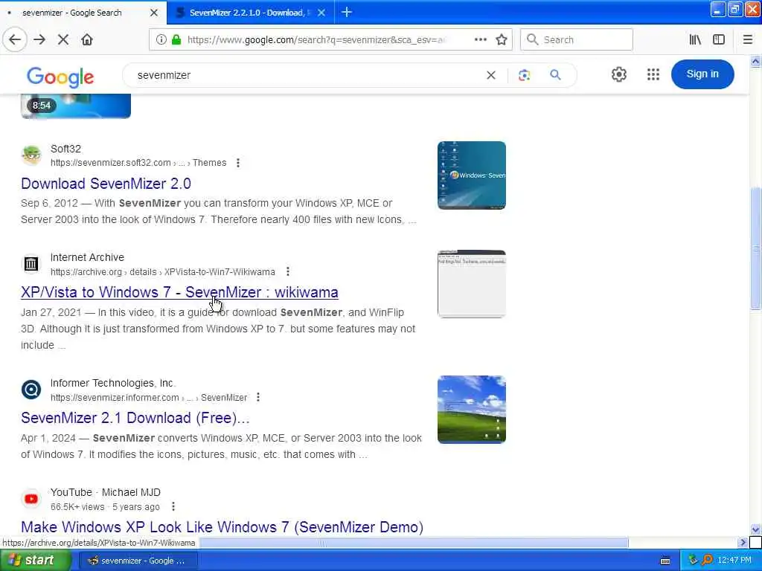
Task: Open the Library icon
Action: coord(695,39)
